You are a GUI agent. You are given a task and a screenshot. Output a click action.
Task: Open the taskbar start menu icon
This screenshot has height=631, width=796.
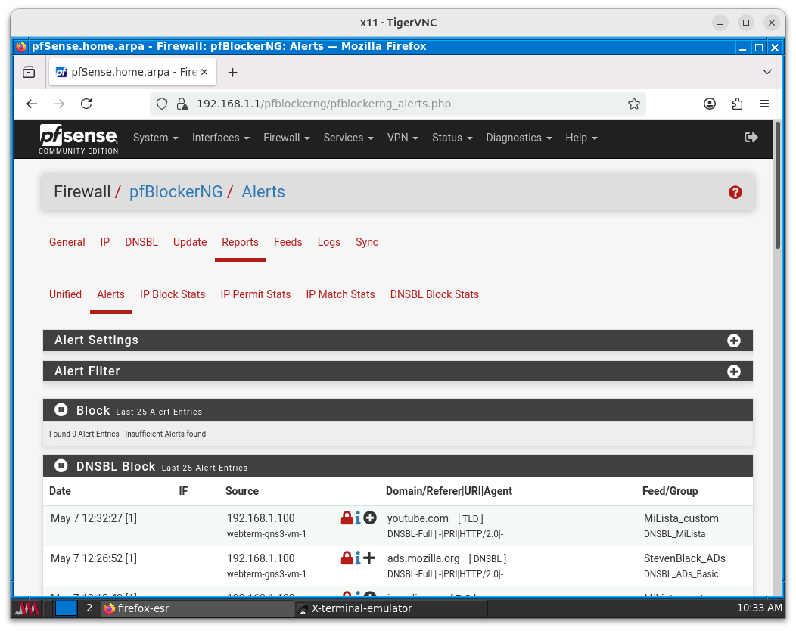(x=26, y=608)
